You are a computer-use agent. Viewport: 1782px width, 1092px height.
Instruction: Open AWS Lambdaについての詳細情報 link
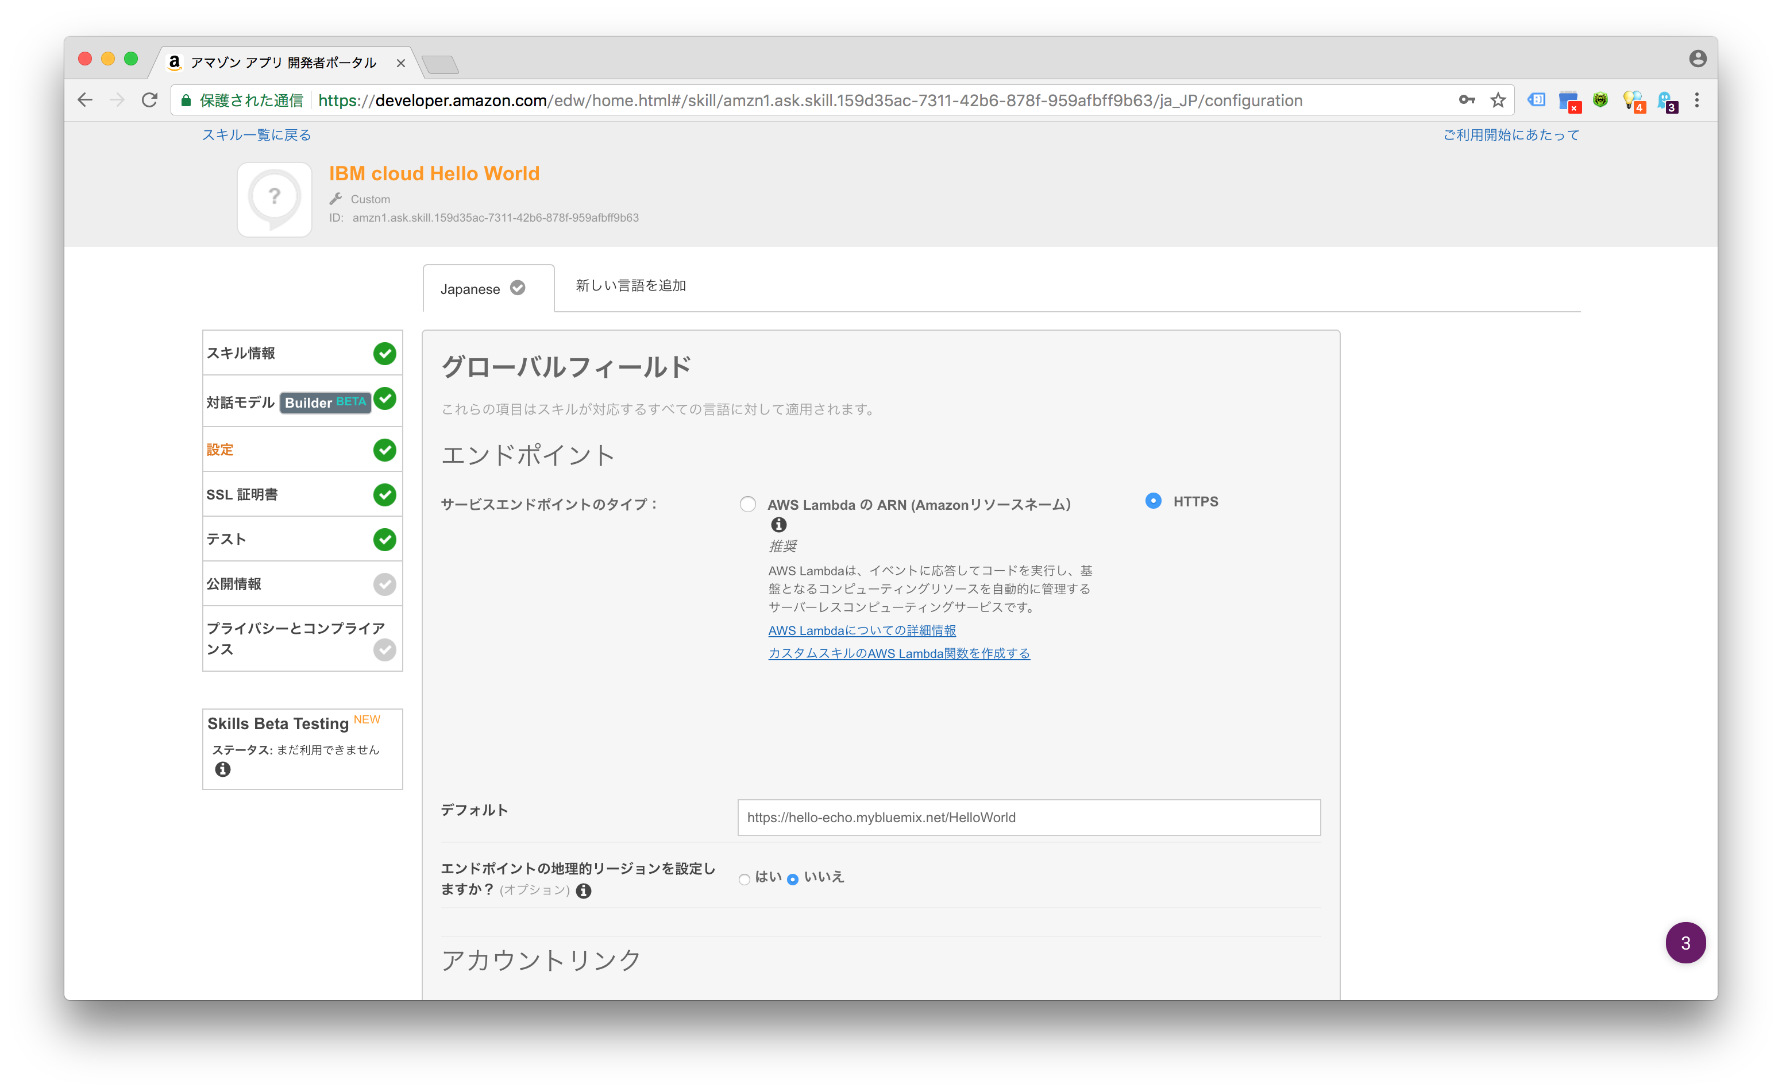[x=861, y=630]
